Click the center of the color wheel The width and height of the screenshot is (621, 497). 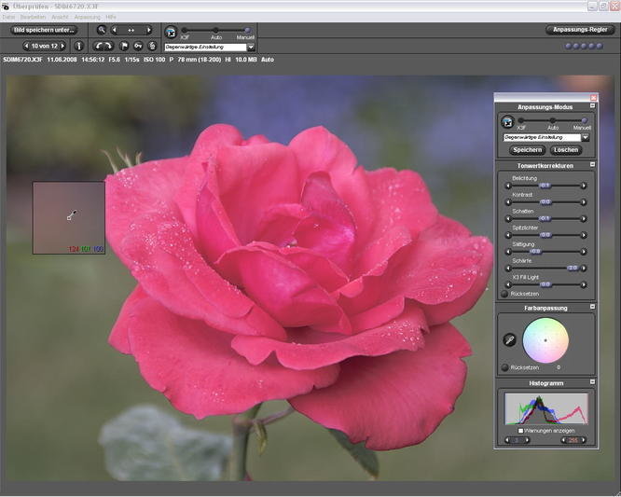545,339
